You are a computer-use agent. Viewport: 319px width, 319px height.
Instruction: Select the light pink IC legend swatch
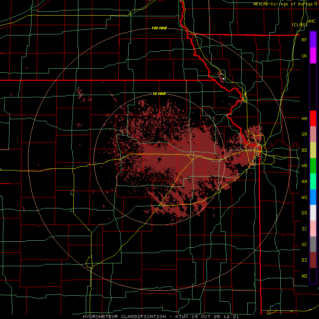313,229
